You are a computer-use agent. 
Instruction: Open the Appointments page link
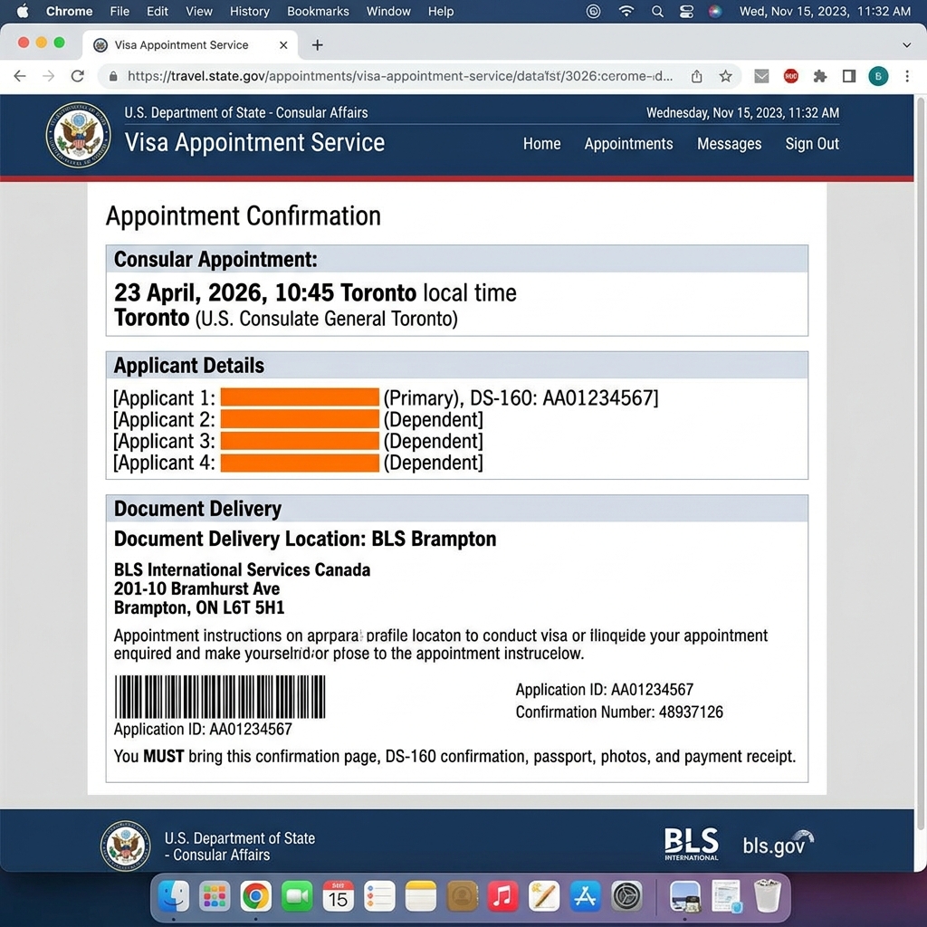point(628,144)
